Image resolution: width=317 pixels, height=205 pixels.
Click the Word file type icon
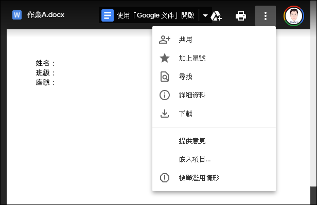pyautogui.click(x=17, y=15)
